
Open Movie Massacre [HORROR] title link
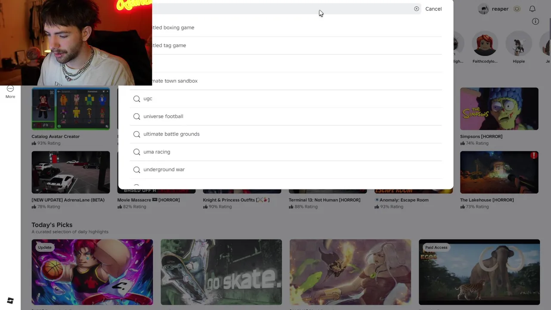(x=149, y=200)
